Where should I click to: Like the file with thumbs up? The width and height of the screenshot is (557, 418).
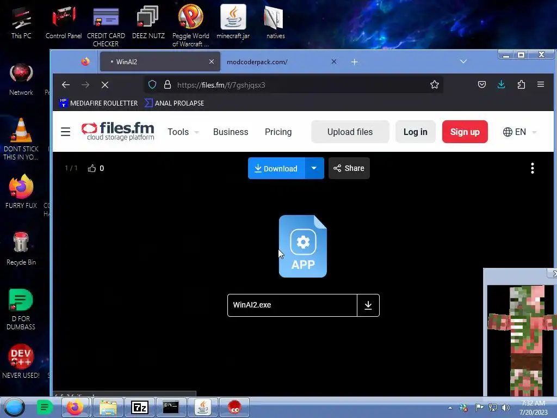(x=92, y=168)
